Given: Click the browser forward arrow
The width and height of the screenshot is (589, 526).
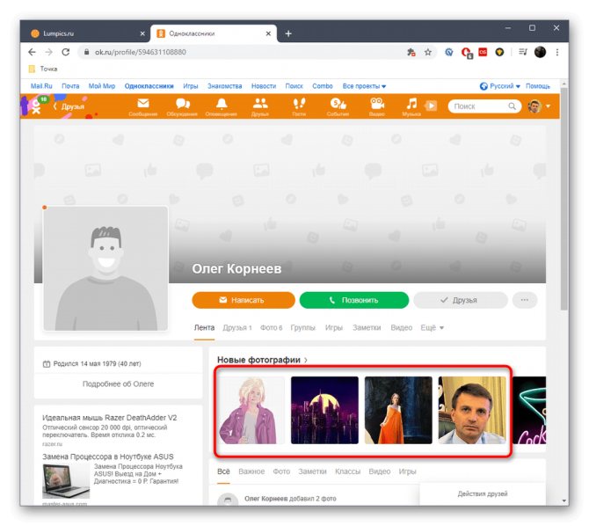Looking at the screenshot, I should 49,52.
